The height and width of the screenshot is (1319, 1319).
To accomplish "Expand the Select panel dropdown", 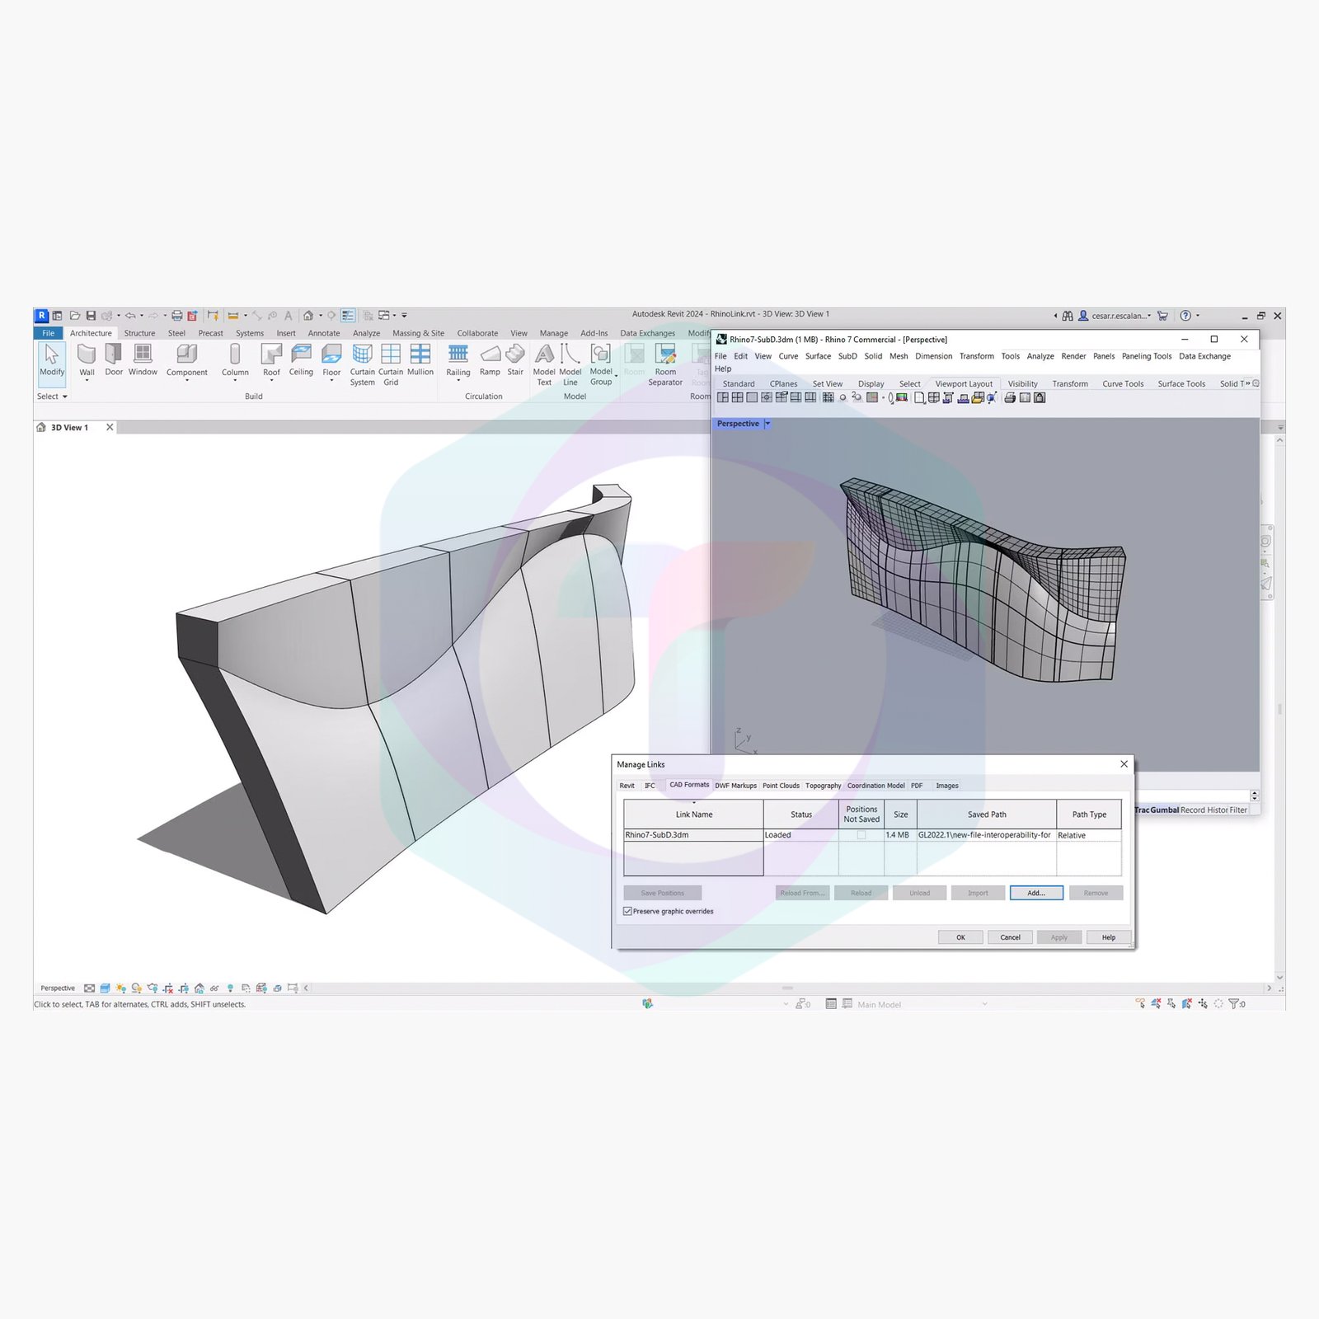I will coord(52,397).
